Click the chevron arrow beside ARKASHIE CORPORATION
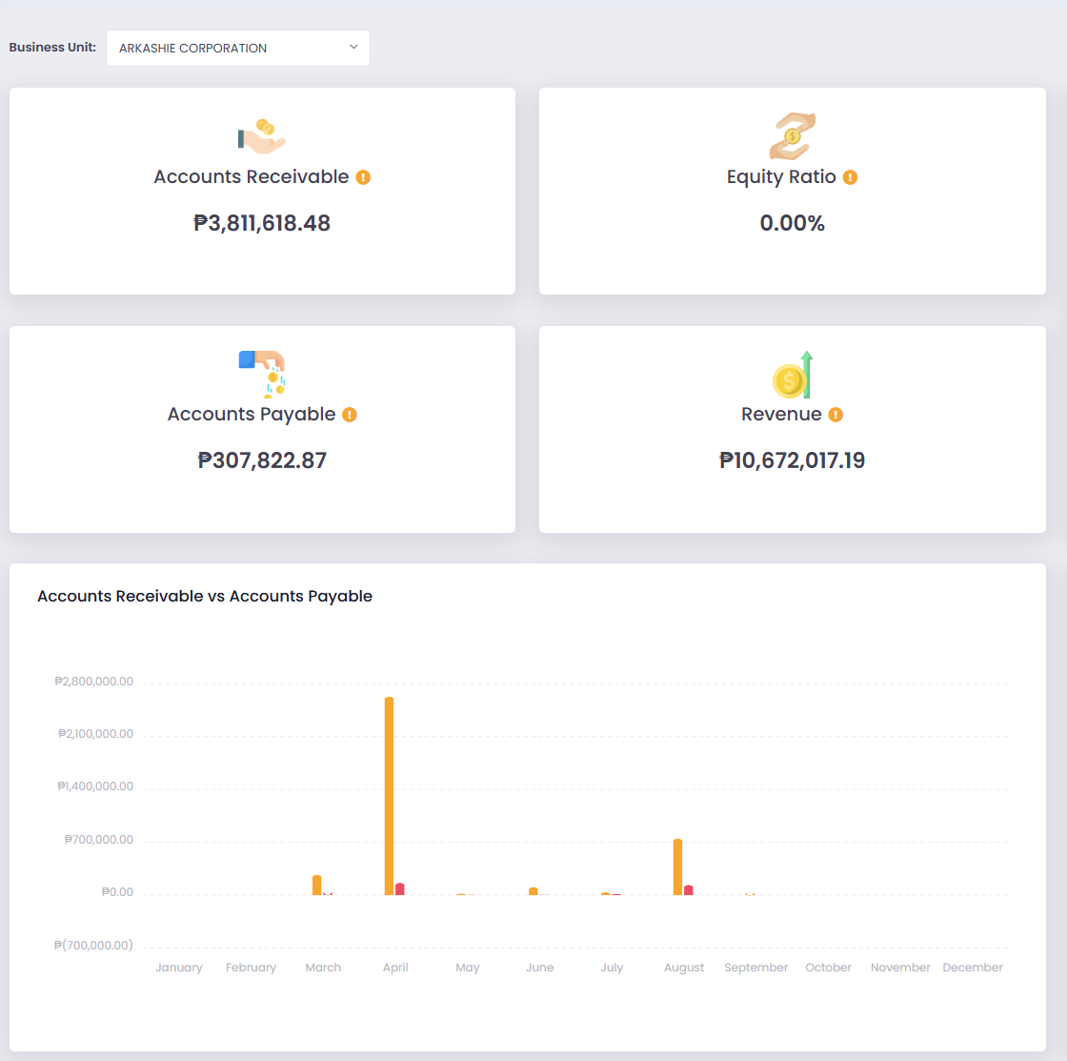 (x=353, y=47)
